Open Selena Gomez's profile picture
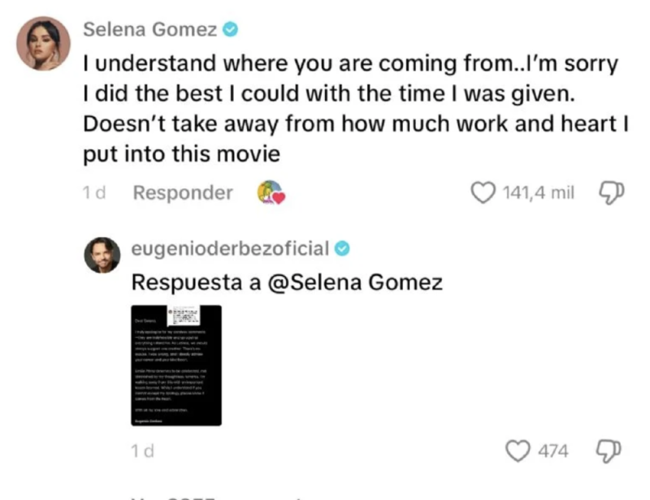Image resolution: width=650 pixels, height=500 pixels. (43, 43)
